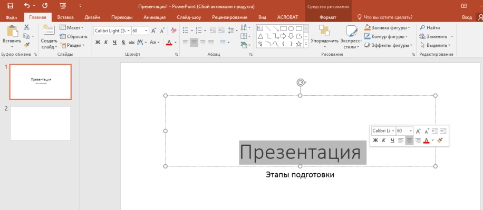Center text alignment in ribbon

[194, 43]
